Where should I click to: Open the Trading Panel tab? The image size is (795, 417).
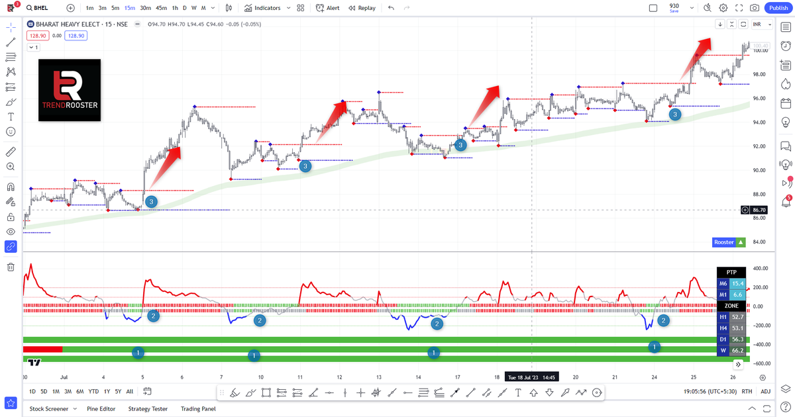pyautogui.click(x=198, y=409)
